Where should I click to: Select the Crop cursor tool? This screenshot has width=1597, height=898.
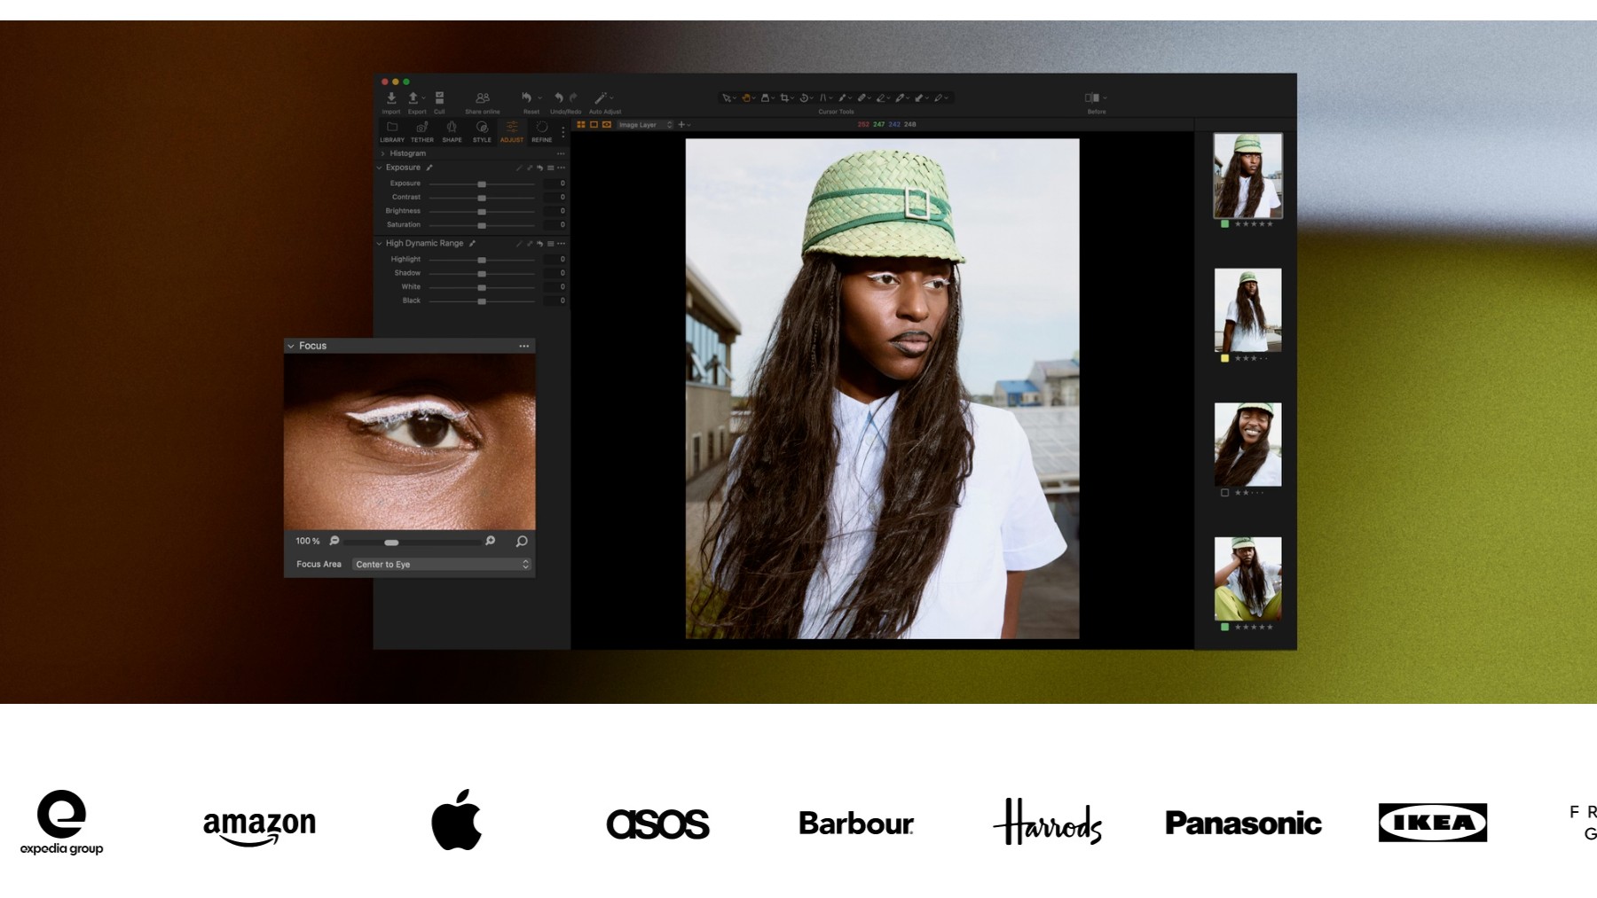coord(784,98)
